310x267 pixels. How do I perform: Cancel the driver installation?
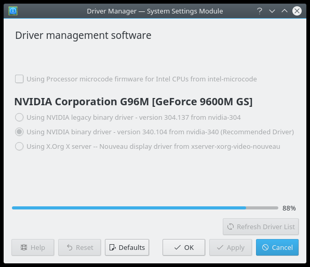tap(277, 247)
